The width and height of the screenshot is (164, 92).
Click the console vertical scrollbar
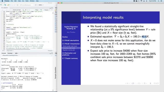[x=53, y=90]
